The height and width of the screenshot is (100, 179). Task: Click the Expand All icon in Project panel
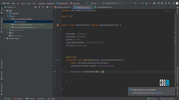[39, 7]
